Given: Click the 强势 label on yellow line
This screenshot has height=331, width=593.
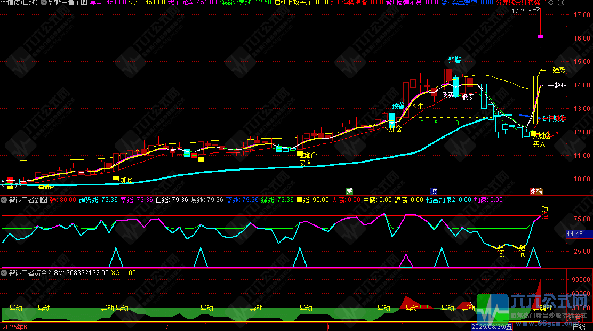Looking at the screenshot, I should coord(559,70).
